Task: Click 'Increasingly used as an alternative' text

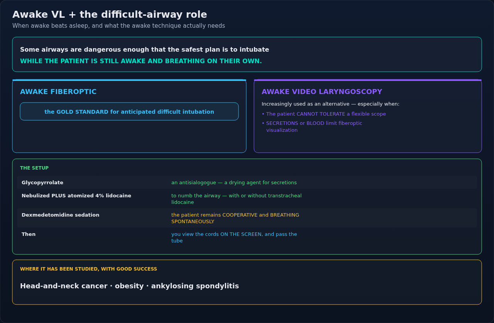Action: (330, 104)
